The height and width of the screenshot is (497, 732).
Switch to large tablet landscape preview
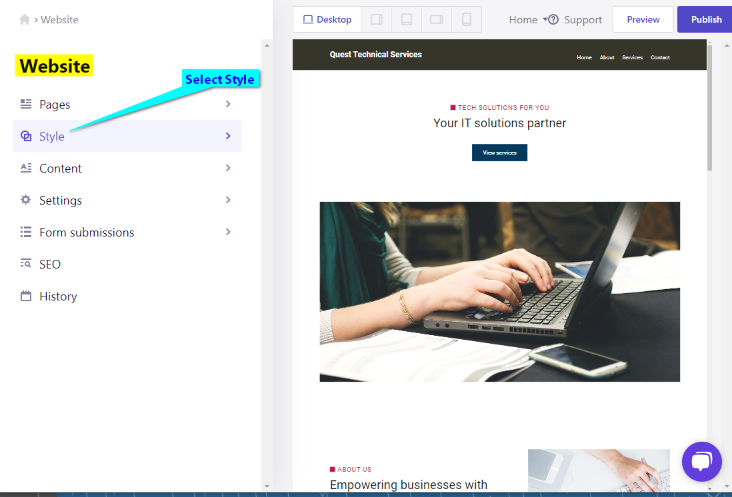pos(377,19)
